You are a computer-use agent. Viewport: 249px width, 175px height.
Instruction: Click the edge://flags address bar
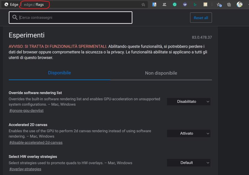[x=83, y=5]
